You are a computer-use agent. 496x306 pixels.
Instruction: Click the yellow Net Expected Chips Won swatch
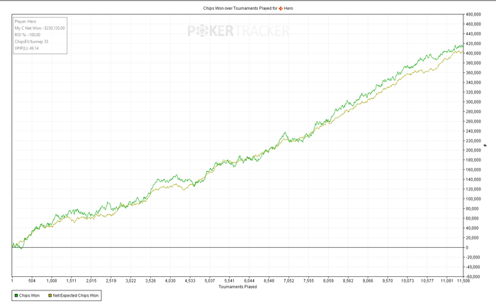(x=50, y=295)
